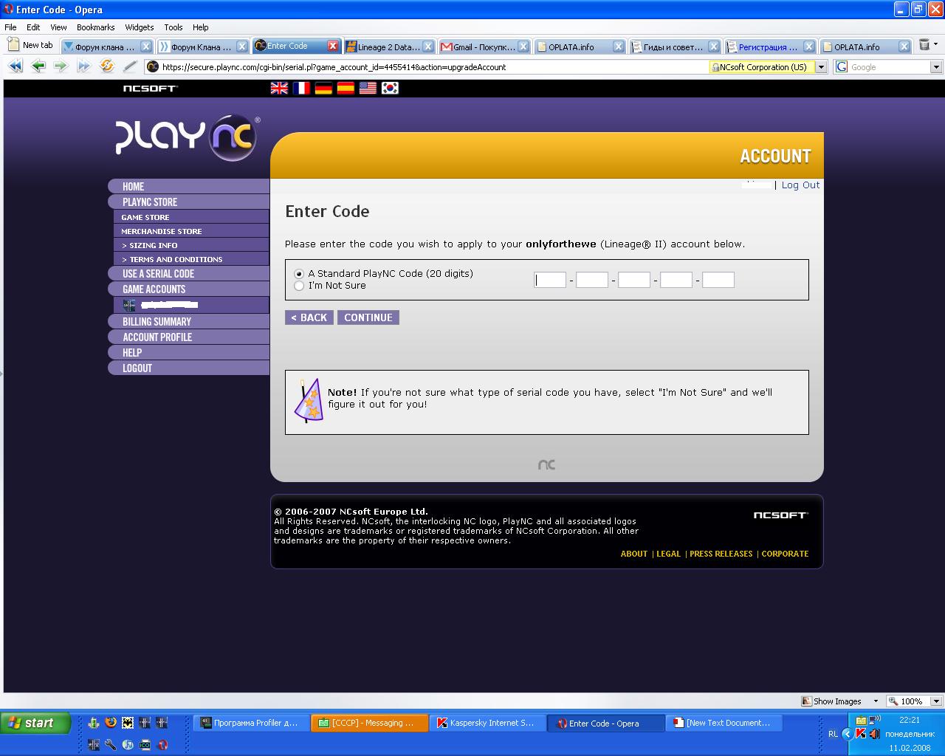Select 'A Standard PlayNC Code' radio button
Screen dimensions: 945x756
pyautogui.click(x=299, y=274)
